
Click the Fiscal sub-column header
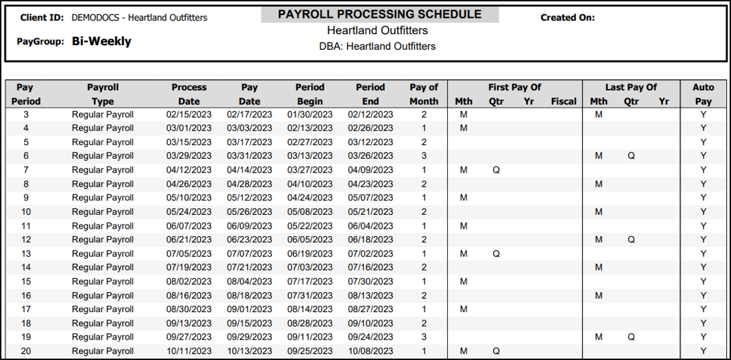(564, 101)
